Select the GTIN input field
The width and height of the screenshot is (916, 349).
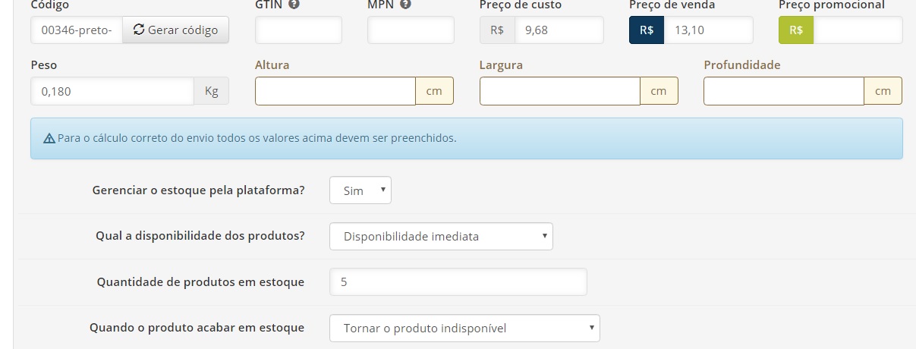pyautogui.click(x=298, y=30)
